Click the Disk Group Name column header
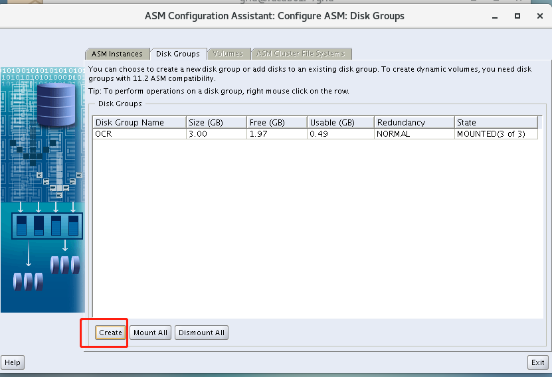This screenshot has height=377, width=552. 139,122
